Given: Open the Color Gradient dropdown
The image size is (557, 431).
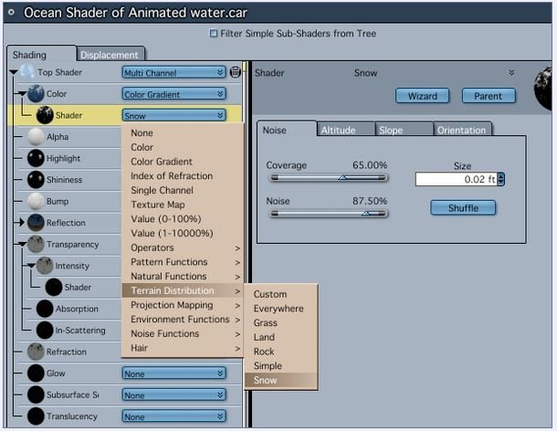Looking at the screenshot, I should (174, 94).
